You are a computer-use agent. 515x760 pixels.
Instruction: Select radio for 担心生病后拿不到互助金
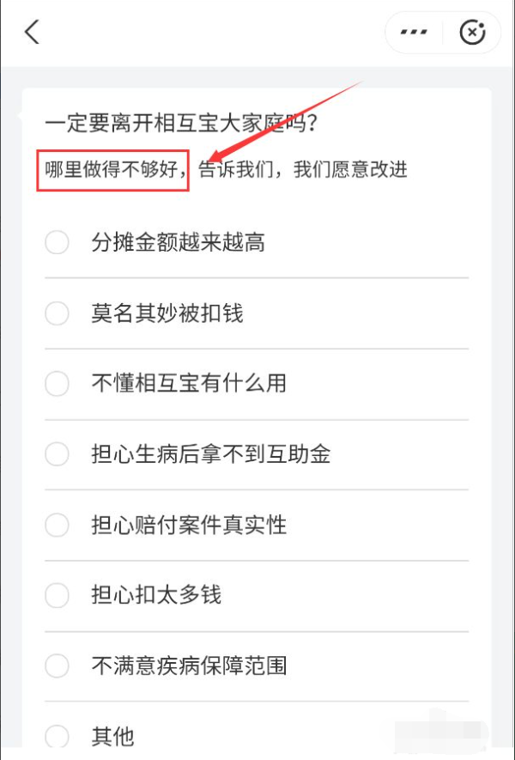click(57, 453)
